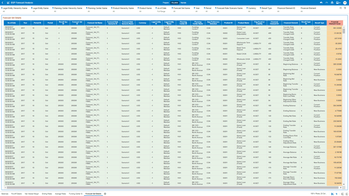
Task: Open the As of Date filter
Action: pyautogui.click(x=161, y=10)
